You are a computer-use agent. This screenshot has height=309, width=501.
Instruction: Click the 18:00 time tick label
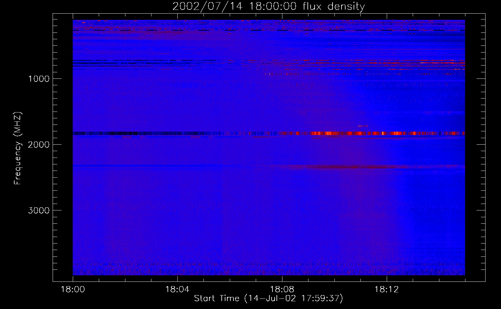pos(73,290)
